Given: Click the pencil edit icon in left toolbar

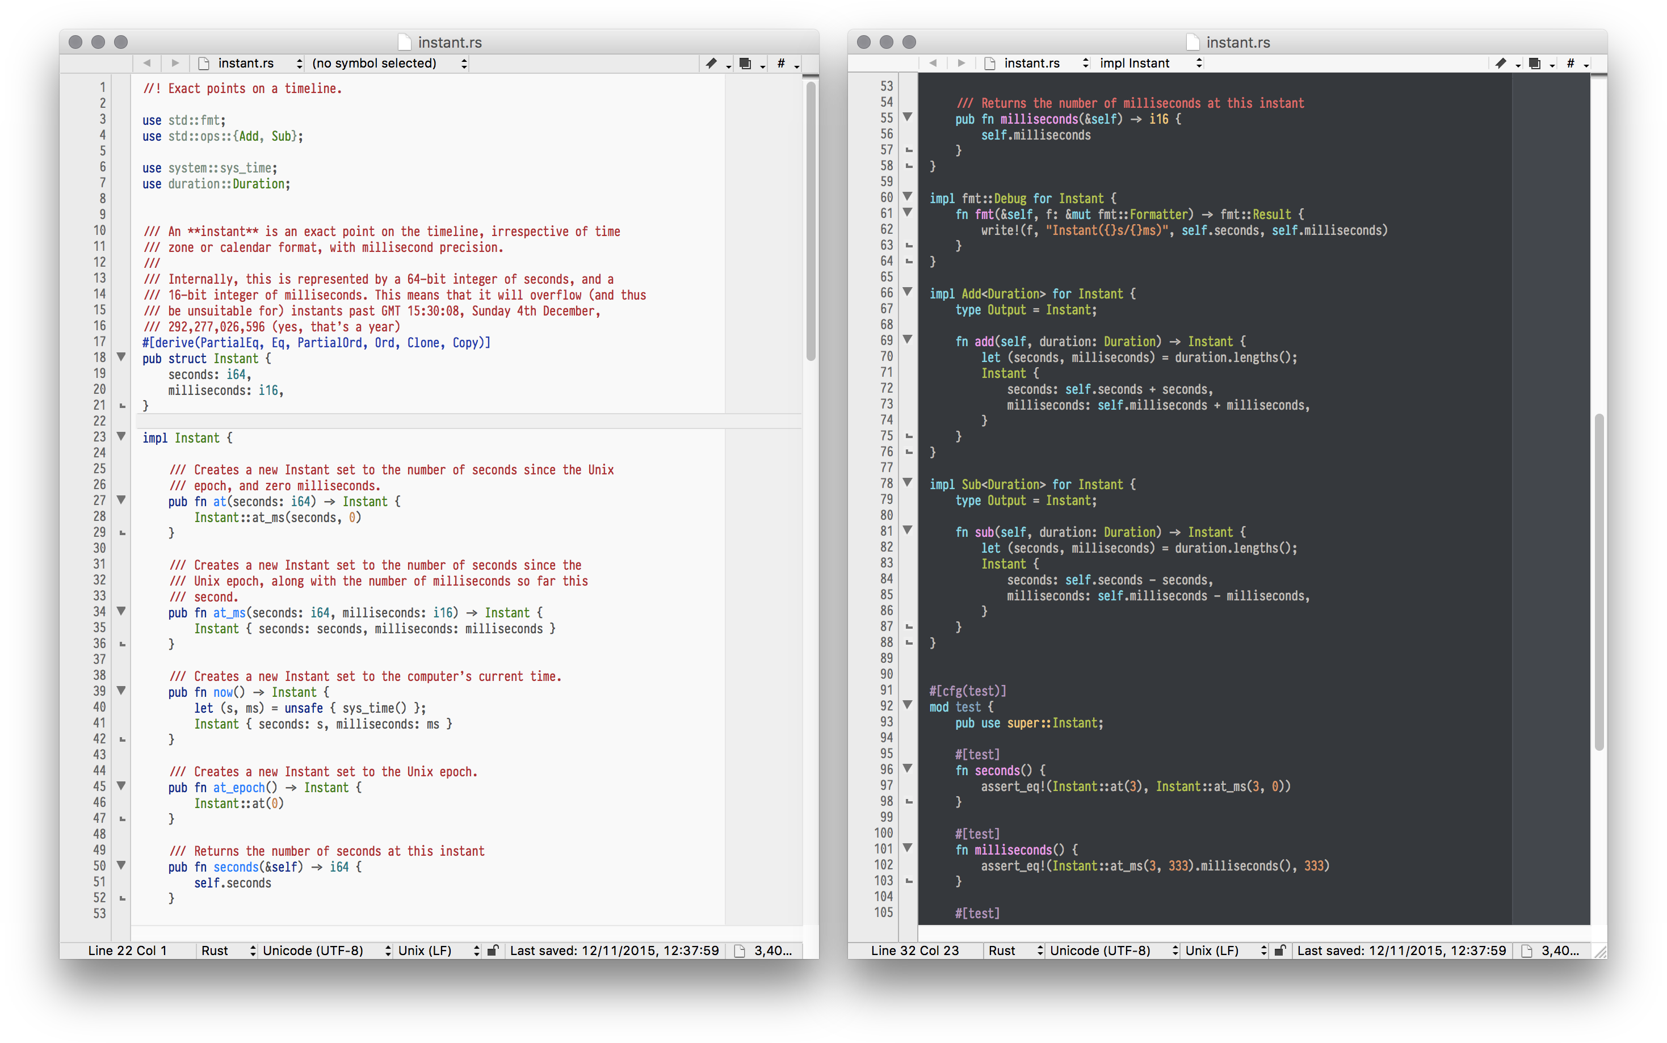Looking at the screenshot, I should pos(711,63).
